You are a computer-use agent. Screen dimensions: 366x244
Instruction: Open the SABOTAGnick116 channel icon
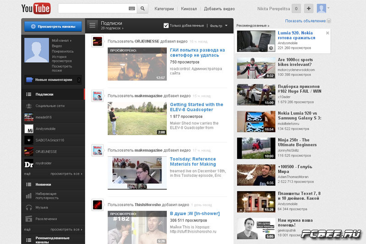pyautogui.click(x=29, y=140)
